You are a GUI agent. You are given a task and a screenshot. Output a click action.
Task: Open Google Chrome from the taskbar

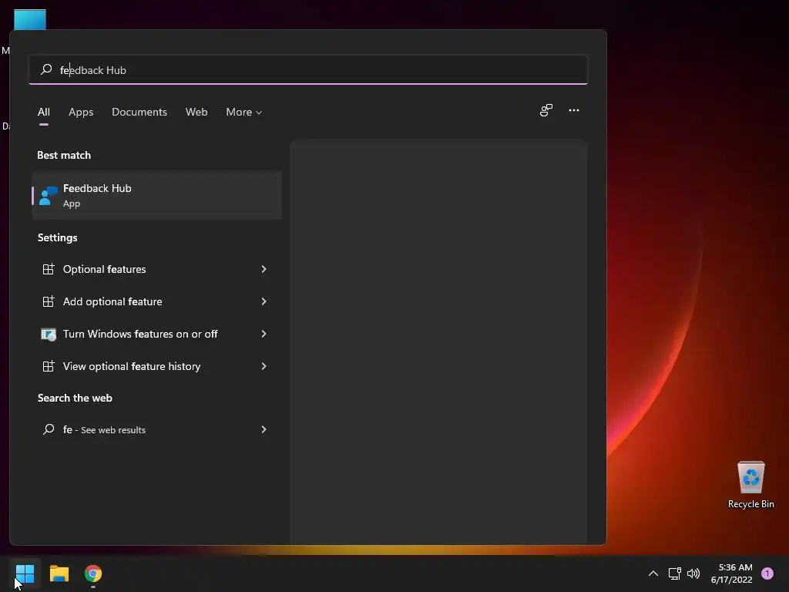pyautogui.click(x=93, y=573)
